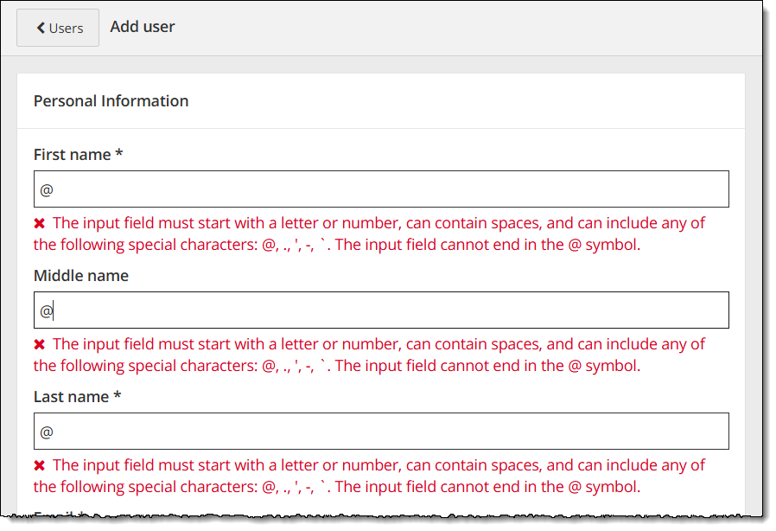Screen dimensions: 776x531
Task: Click the red X icon under Last name
Action: pyautogui.click(x=40, y=465)
